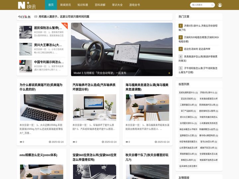This screenshot has height=179, width=239.
Task: Open the 百科讲解 menu item
Action: [100, 5]
